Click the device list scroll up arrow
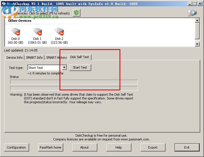 [x=197, y=21]
